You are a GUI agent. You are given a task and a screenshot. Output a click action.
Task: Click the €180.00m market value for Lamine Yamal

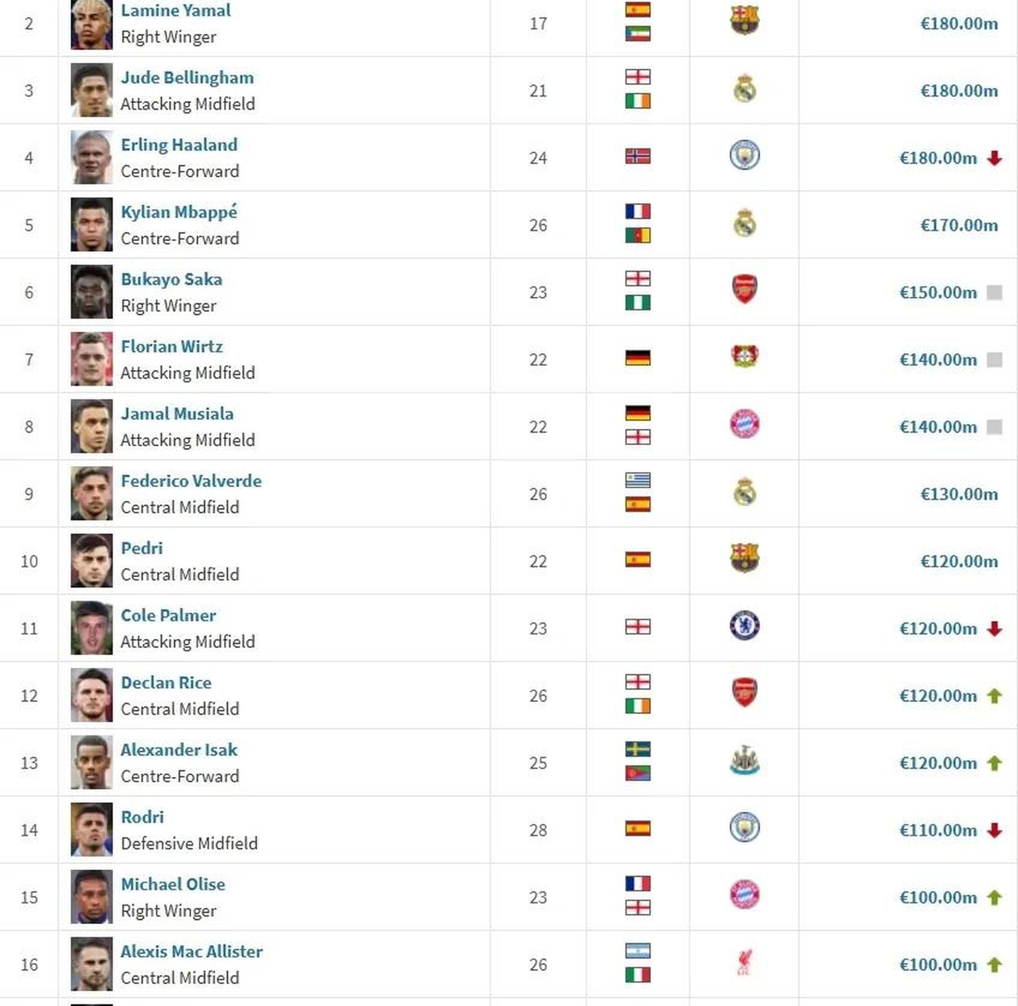click(x=959, y=23)
